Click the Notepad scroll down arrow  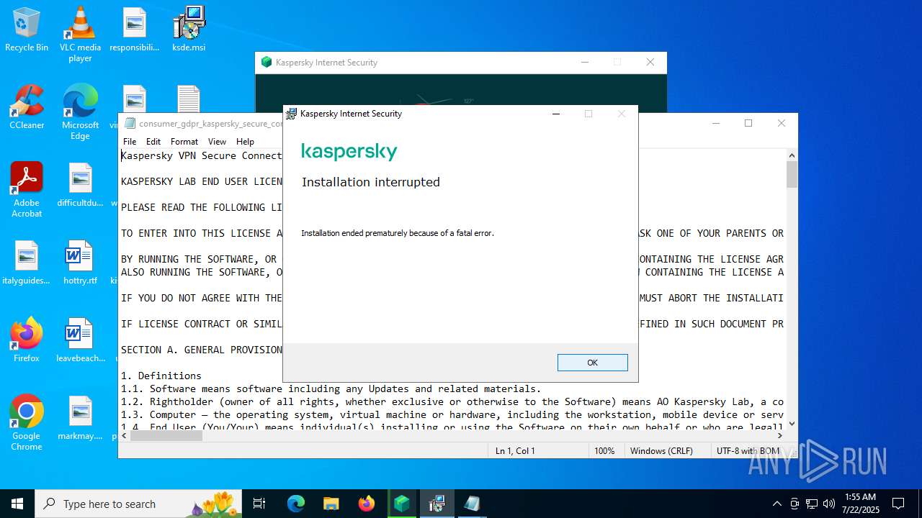coord(792,424)
